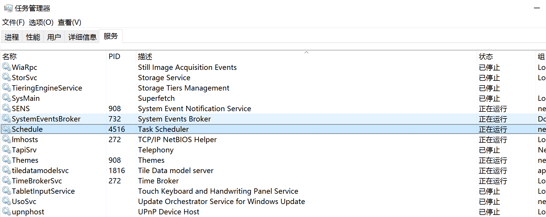
Task: Click the Task Manager title bar icon
Action: [8, 8]
